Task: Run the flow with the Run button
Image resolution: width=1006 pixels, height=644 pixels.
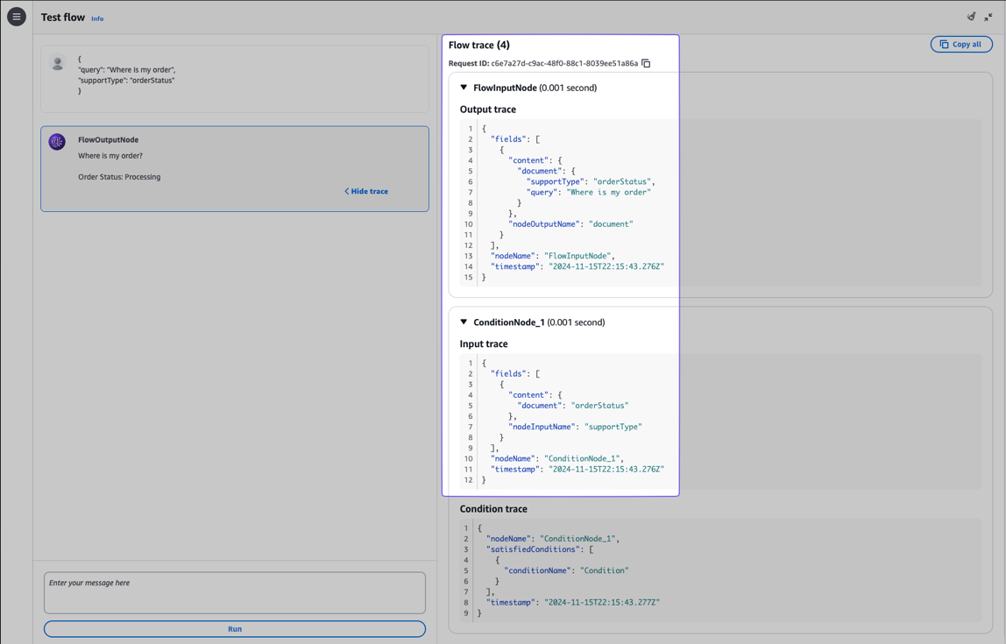Action: pos(235,629)
